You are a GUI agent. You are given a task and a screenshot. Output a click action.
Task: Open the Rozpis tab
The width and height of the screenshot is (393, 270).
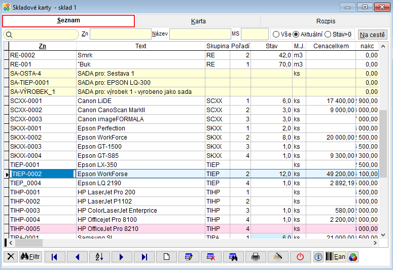pos(326,21)
